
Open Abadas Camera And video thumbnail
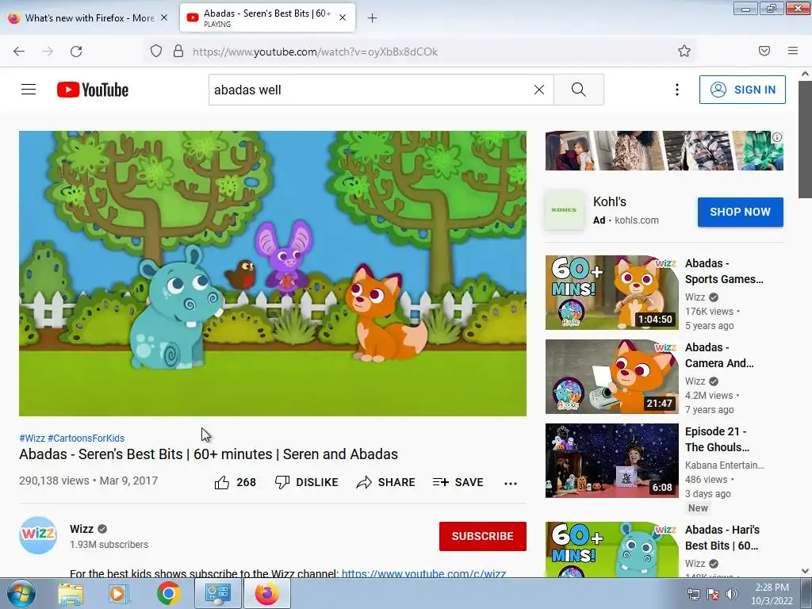pyautogui.click(x=611, y=377)
